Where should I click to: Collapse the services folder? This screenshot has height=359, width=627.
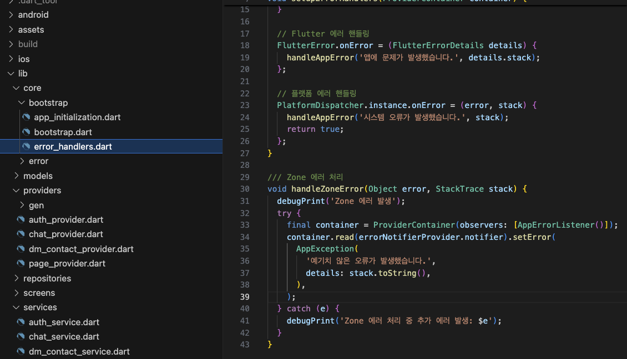[x=16, y=307]
